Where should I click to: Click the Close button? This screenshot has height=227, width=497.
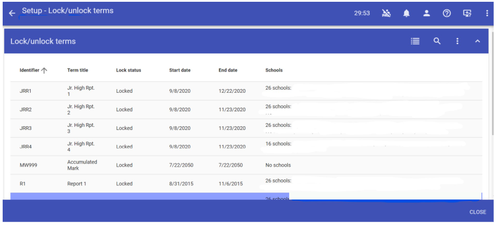477,212
